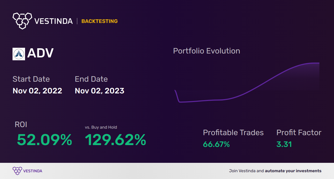Click the purple Vestinda footer logo icon
Viewport: 334px width, 179px height.
click(17, 171)
